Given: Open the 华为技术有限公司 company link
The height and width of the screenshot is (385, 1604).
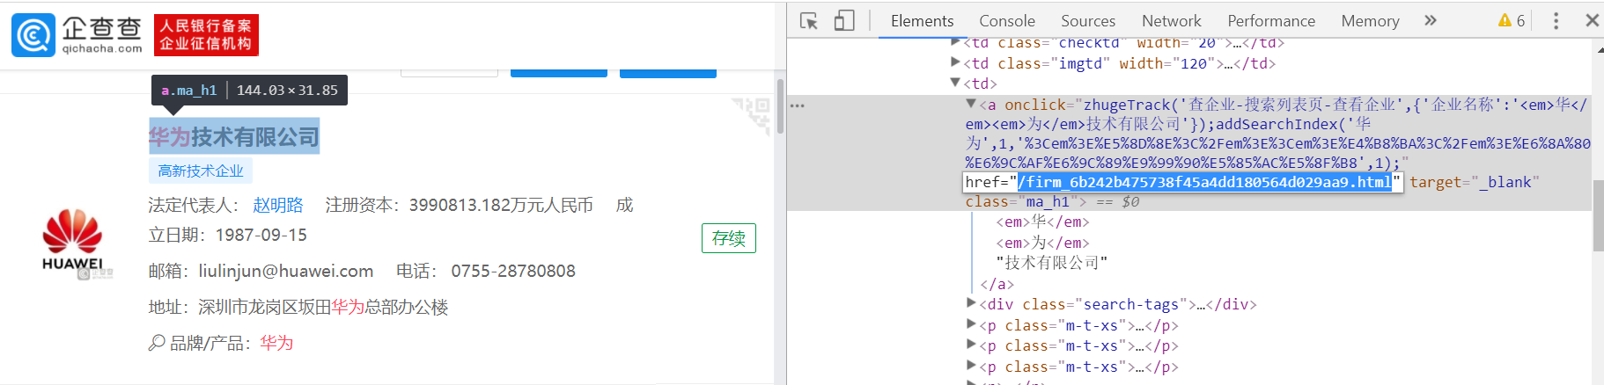Looking at the screenshot, I should 234,137.
